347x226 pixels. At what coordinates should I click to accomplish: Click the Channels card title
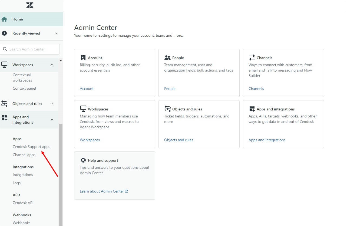[x=265, y=58]
